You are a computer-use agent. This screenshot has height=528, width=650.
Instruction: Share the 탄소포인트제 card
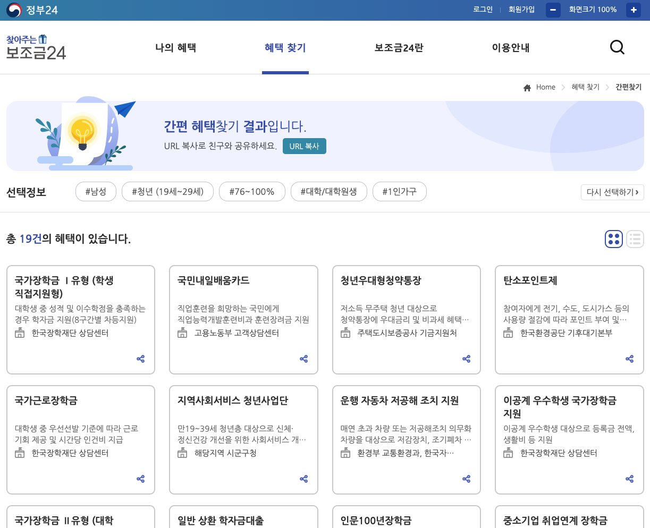pyautogui.click(x=630, y=359)
